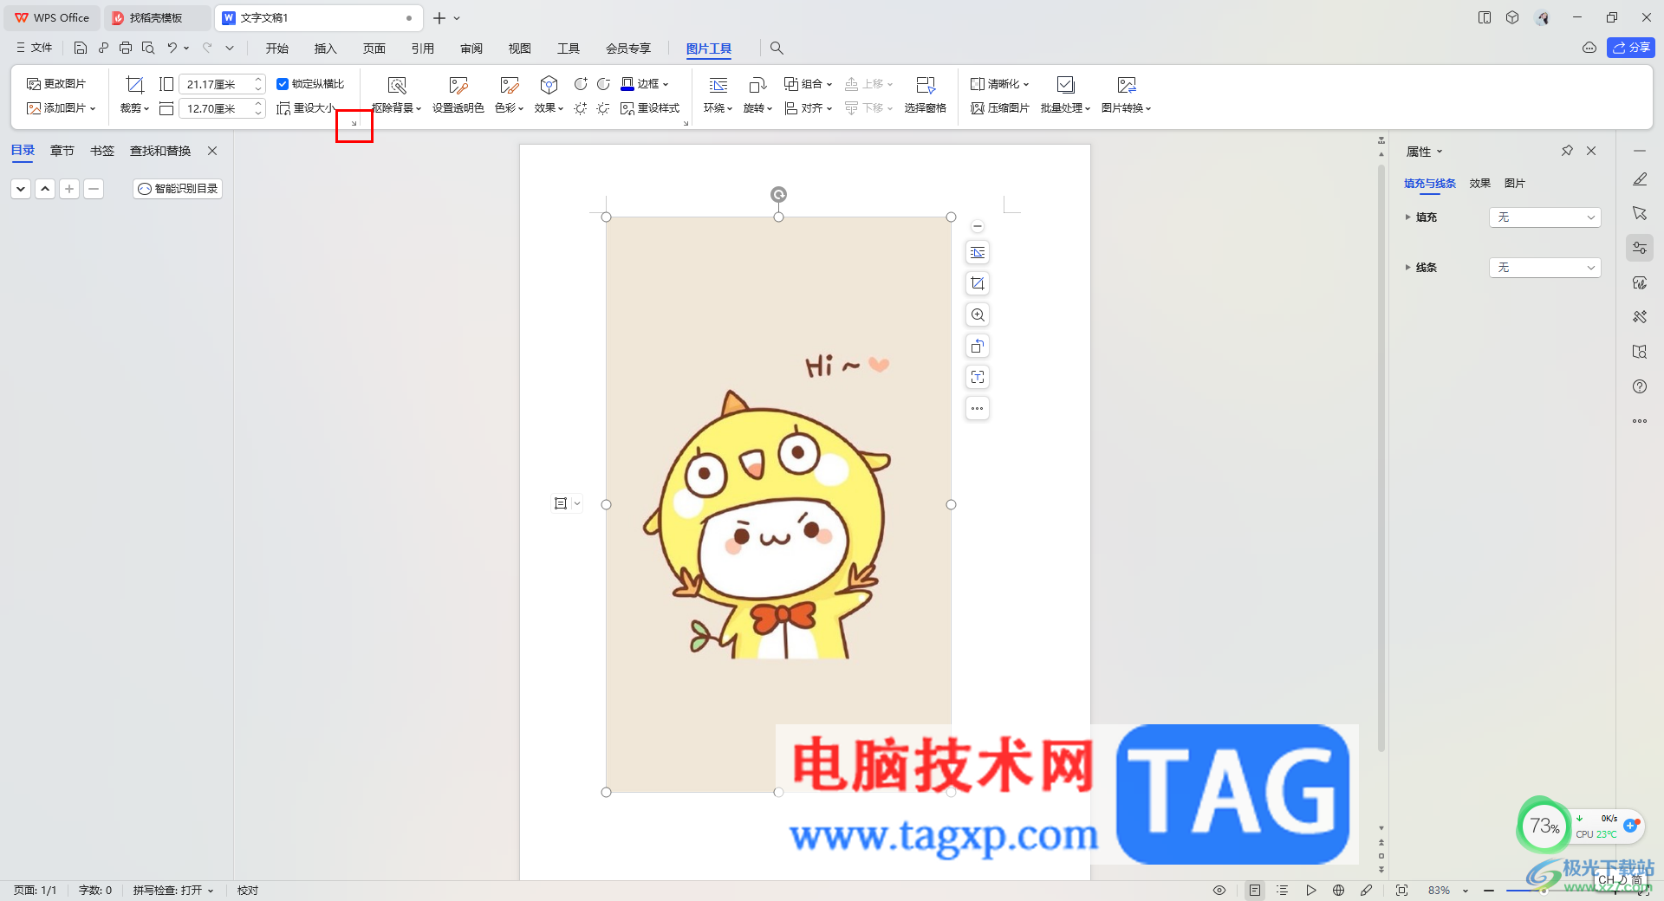Click the Undo icon

pos(172,48)
